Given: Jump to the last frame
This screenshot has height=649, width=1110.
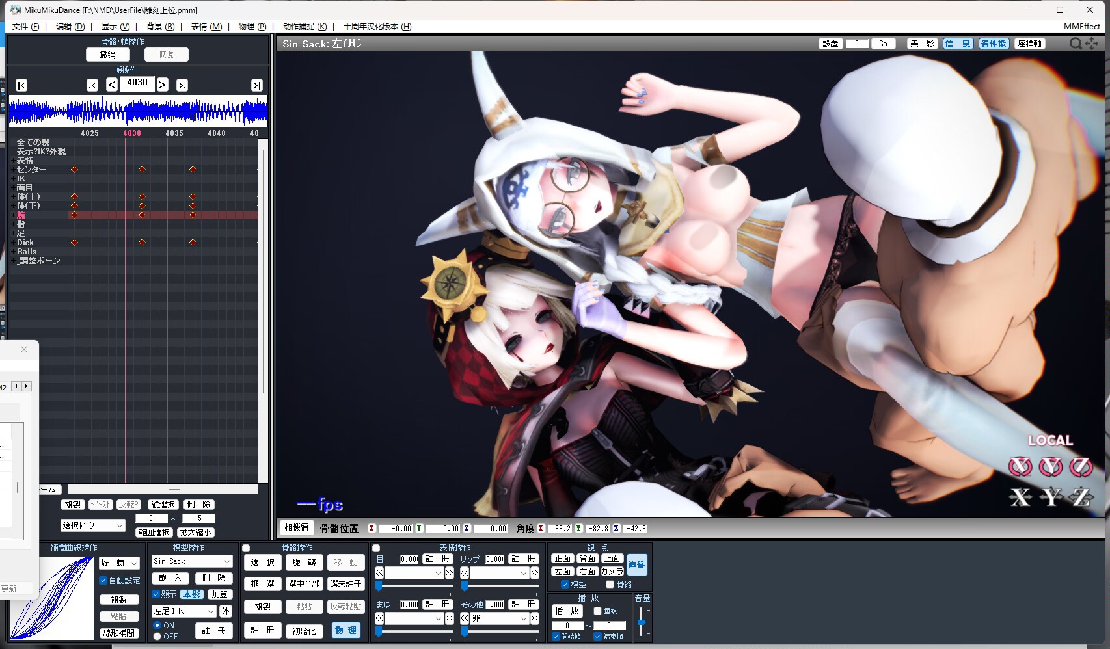Looking at the screenshot, I should 257,85.
